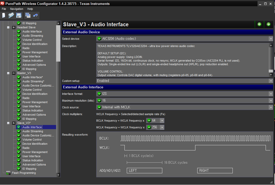Click the Headset Slave 'S' device icon
The width and height of the screenshot is (275, 185).
pyautogui.click(x=14, y=27)
